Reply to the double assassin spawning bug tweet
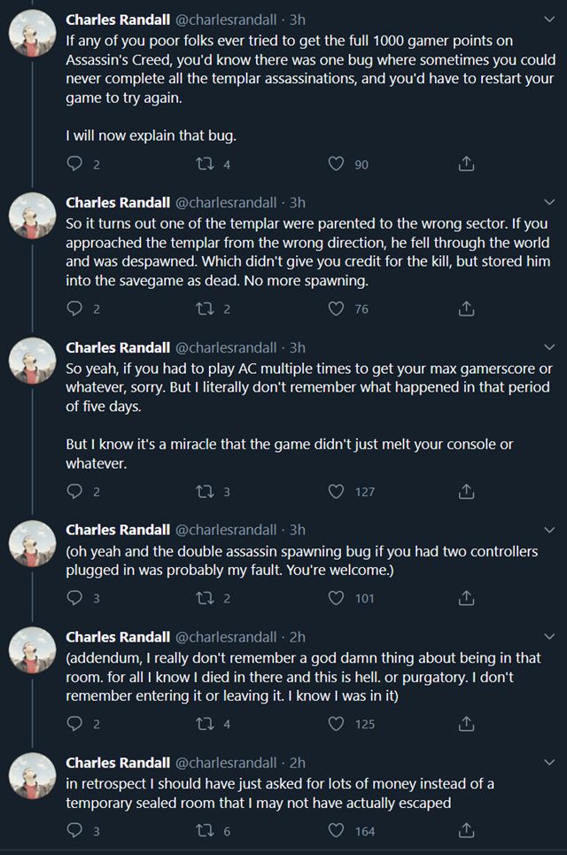Viewport: 567px width, 855px height. click(75, 598)
